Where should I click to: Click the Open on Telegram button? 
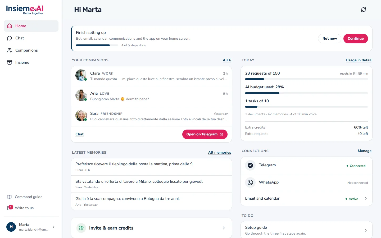pos(205,134)
